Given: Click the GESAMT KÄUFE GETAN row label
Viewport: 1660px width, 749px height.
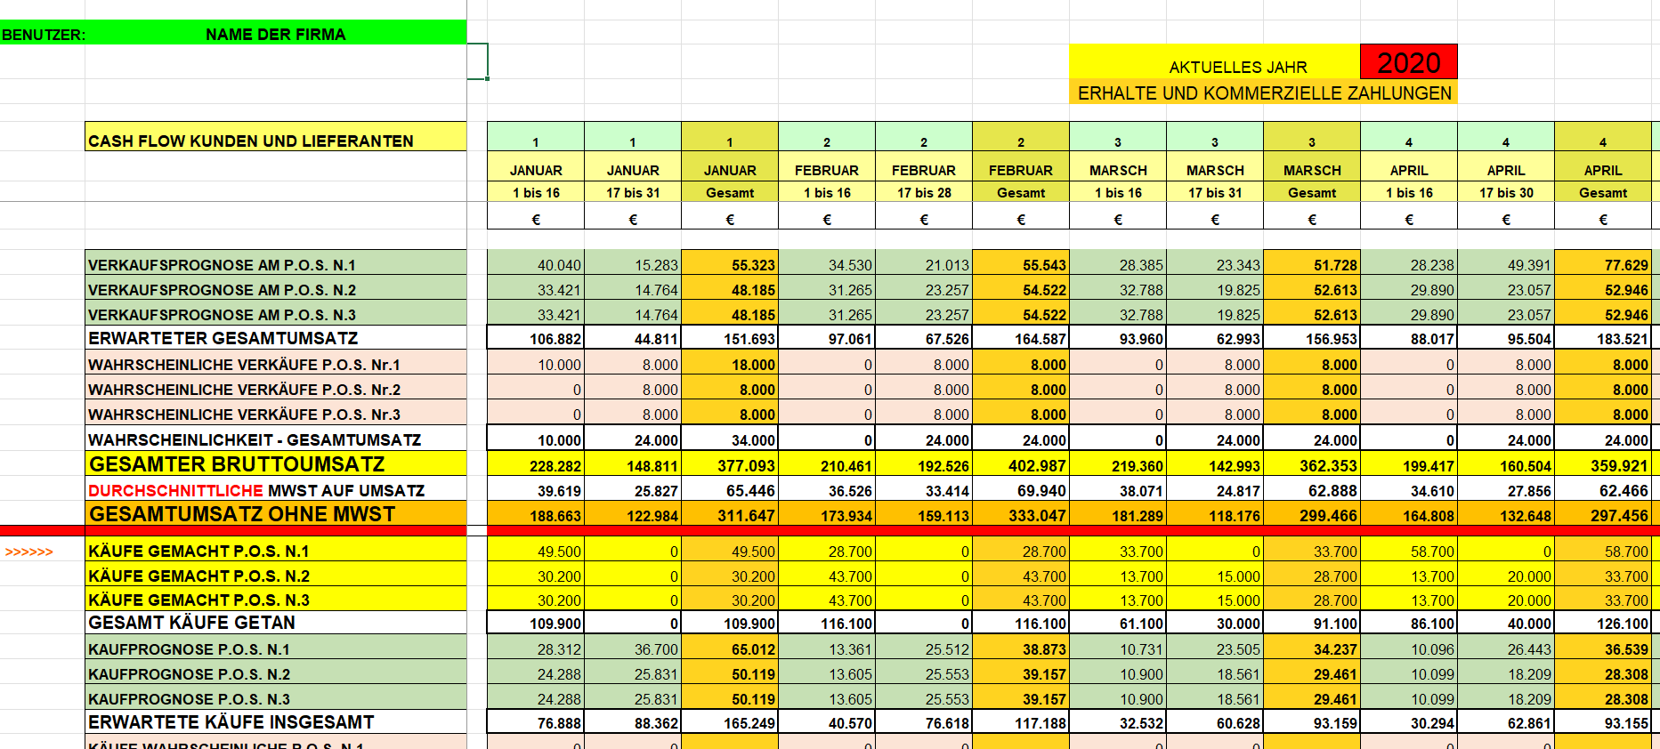Looking at the screenshot, I should coord(191,623).
